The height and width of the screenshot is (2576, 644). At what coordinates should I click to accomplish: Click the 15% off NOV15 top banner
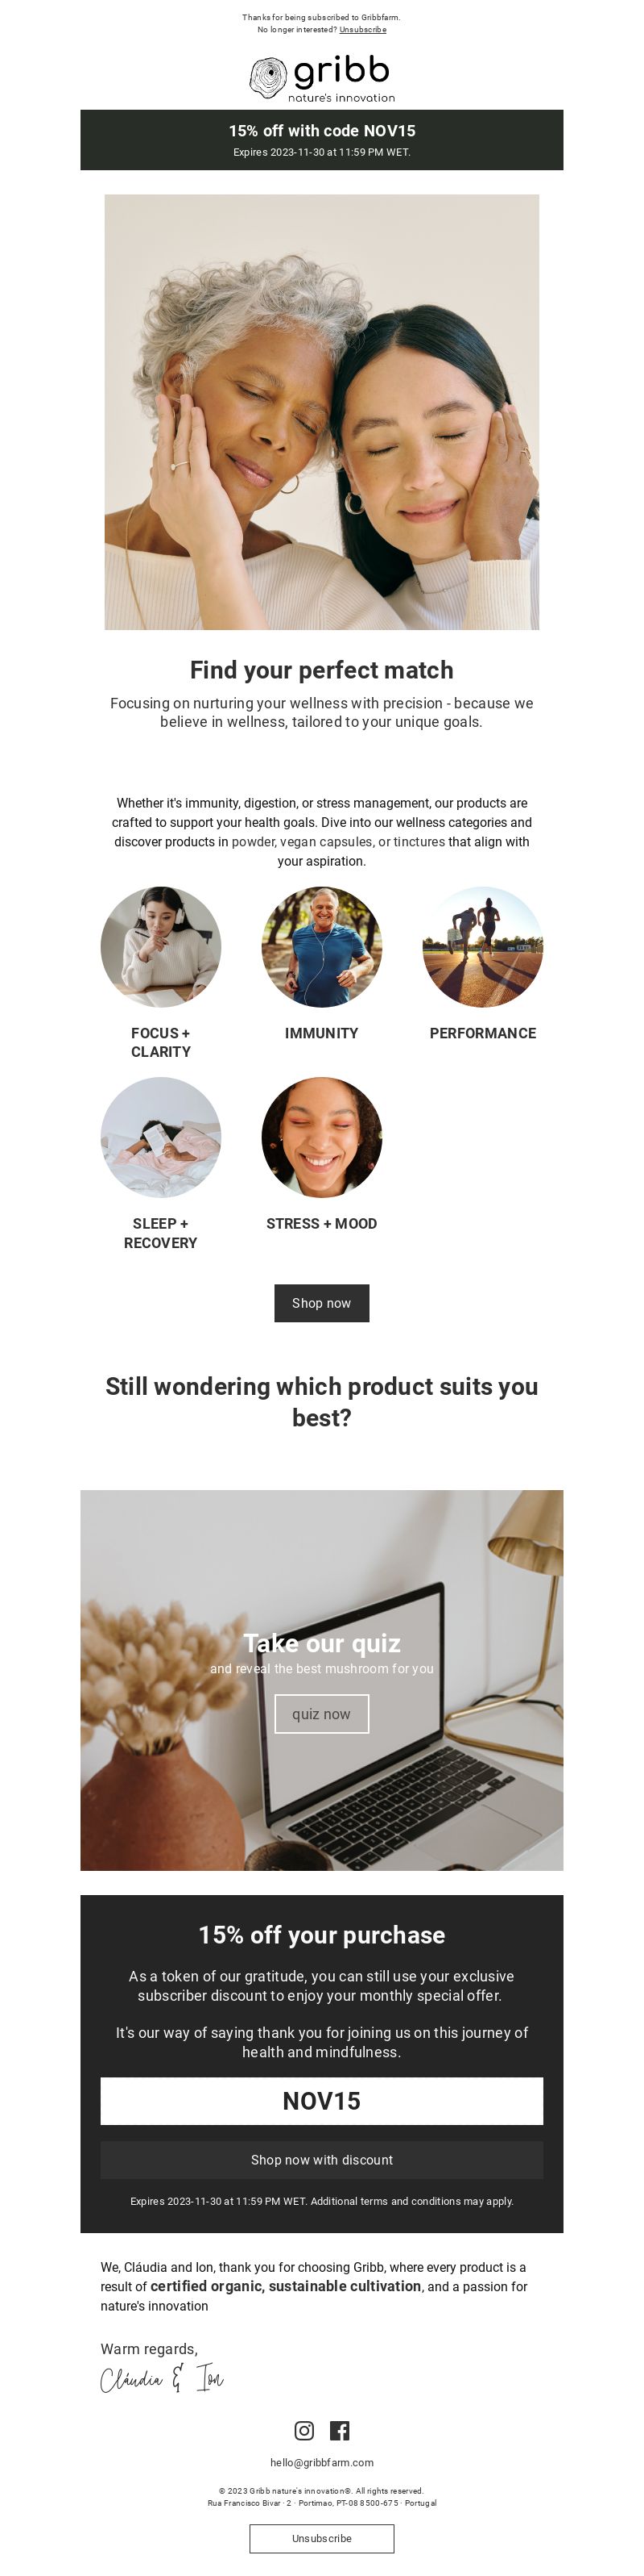pyautogui.click(x=321, y=140)
